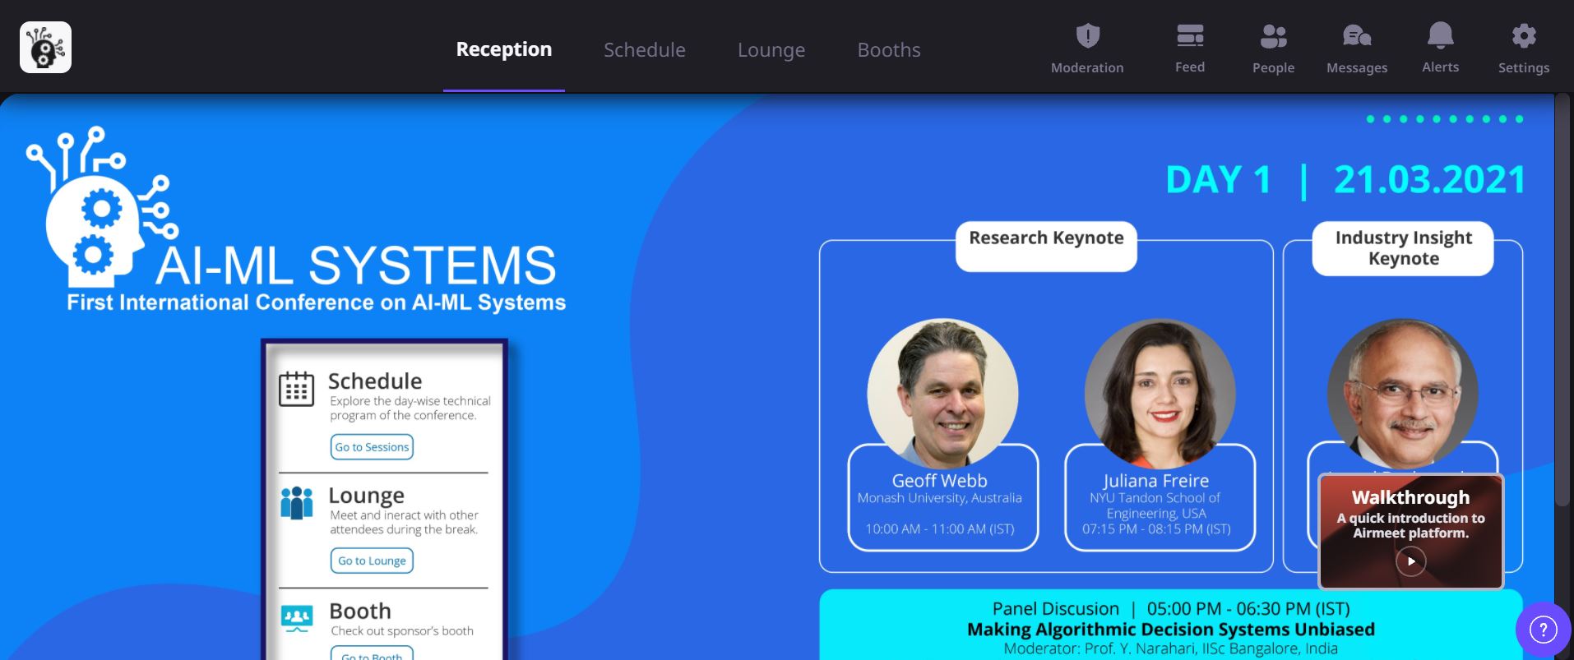The width and height of the screenshot is (1574, 660).
Task: Click the Panel Discusion time line
Action: click(1171, 609)
